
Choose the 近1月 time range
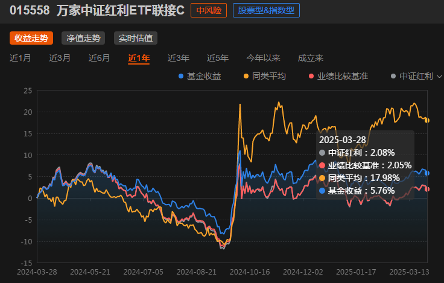(x=20, y=58)
